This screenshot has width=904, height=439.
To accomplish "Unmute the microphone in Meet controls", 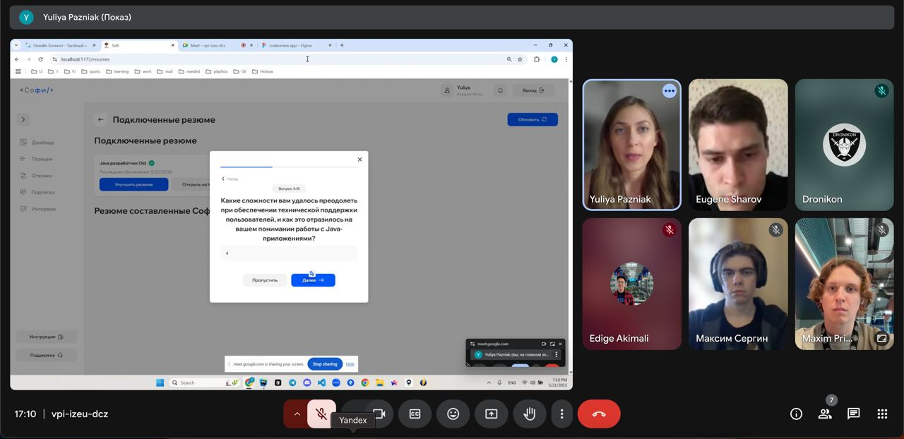I will click(321, 414).
